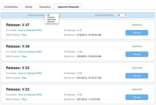This screenshot has width=156, height=105.
Task: Review the Release V.53 request
Action: pos(137,97)
